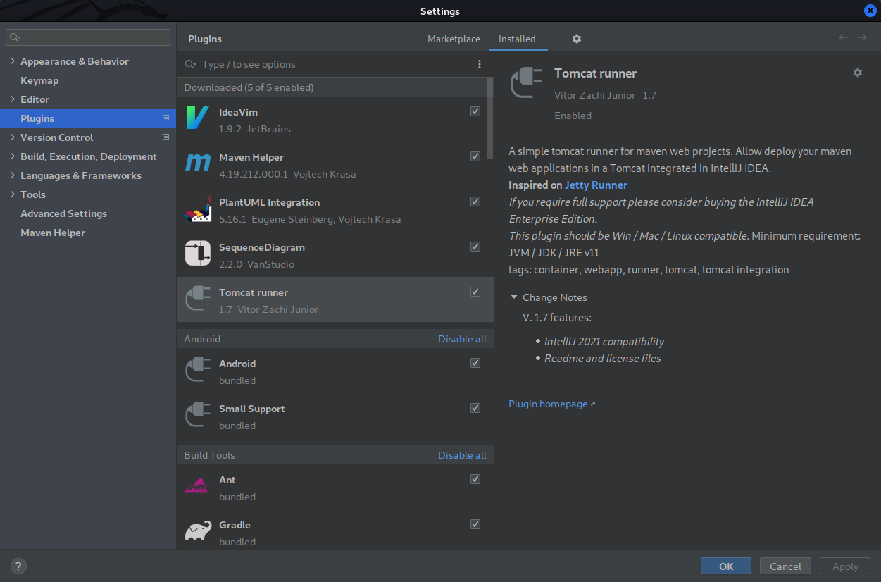The height and width of the screenshot is (582, 881).
Task: Close the Settings dialog
Action: [870, 11]
